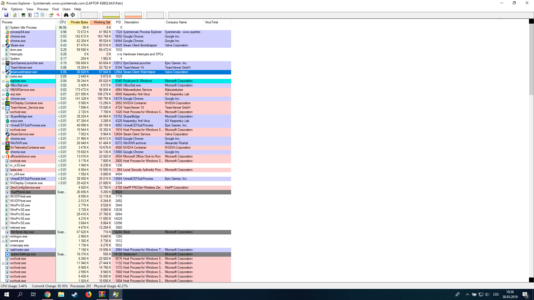Click the procexp64.exe process icon

tap(8, 32)
